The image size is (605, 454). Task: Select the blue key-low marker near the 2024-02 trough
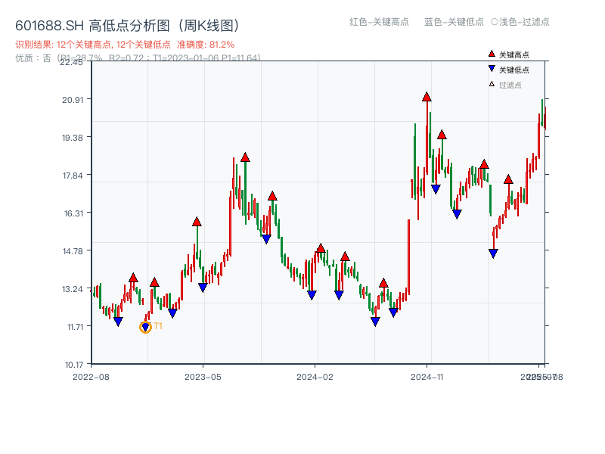(x=312, y=294)
